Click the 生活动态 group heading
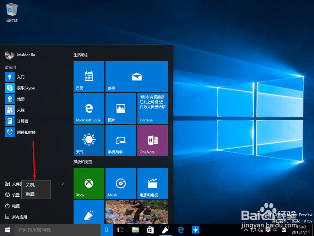The height and width of the screenshot is (236, 314). (x=81, y=55)
